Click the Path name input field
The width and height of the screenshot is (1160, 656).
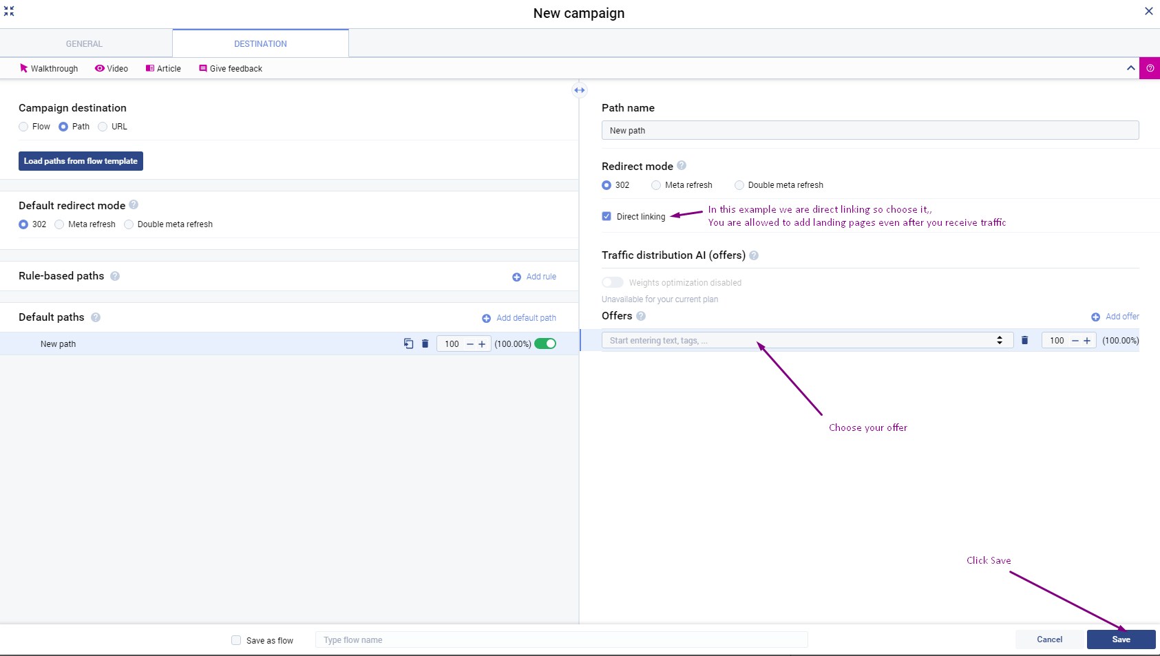pos(870,130)
